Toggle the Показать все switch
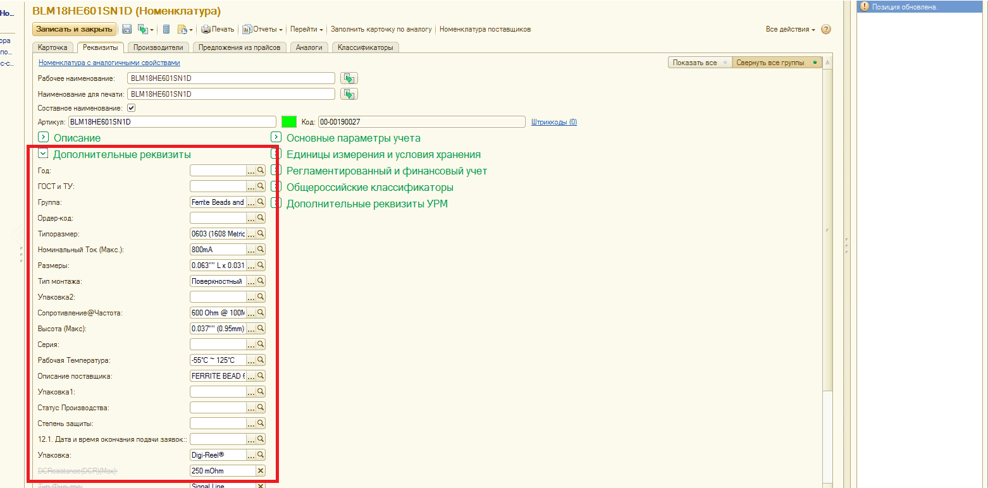The height and width of the screenshot is (488, 988). (x=700, y=63)
